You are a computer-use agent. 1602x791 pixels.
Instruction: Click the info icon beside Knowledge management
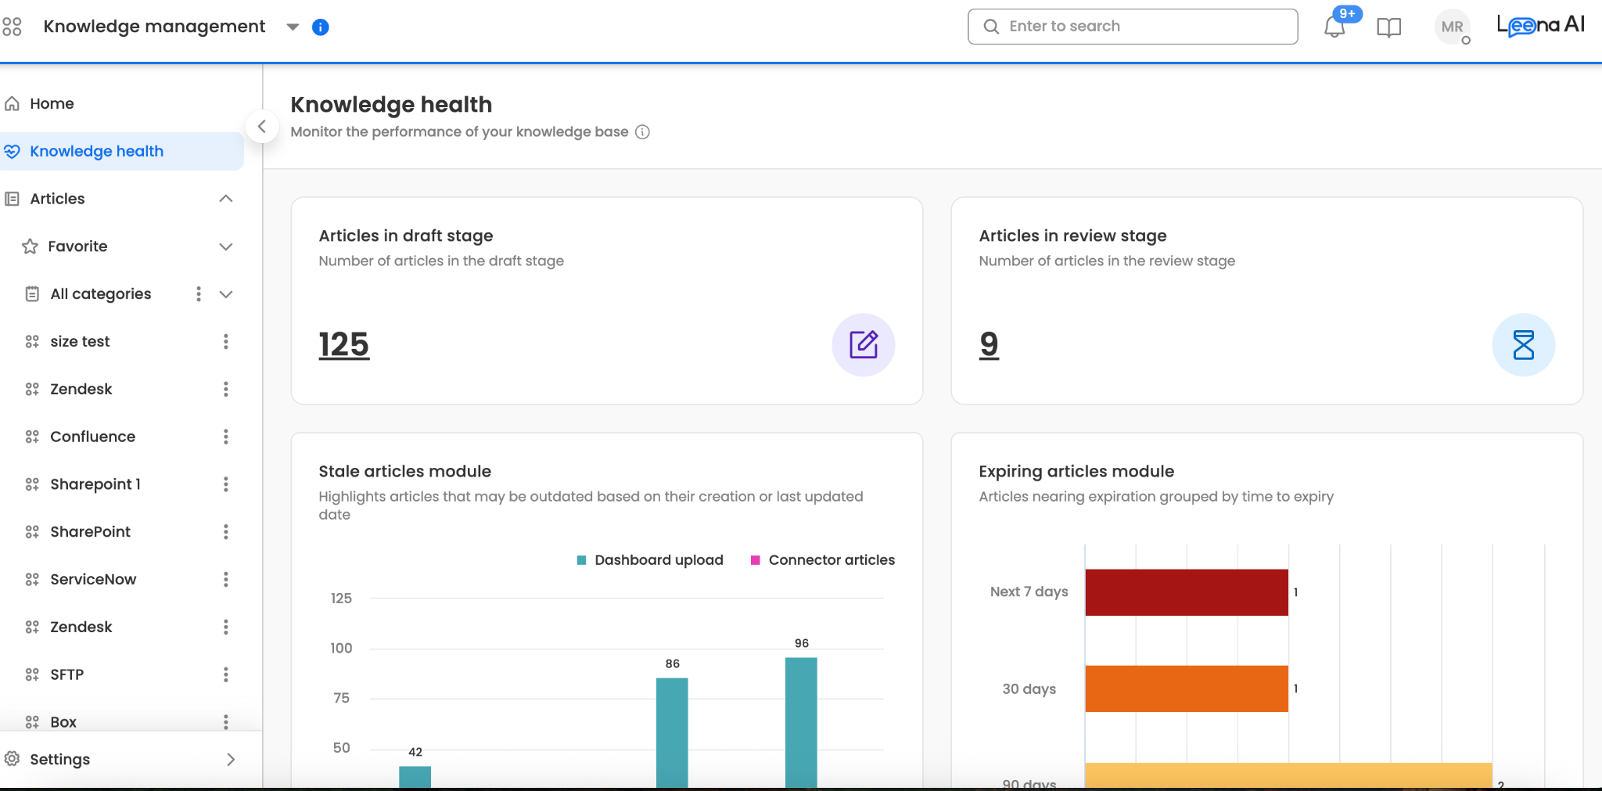(x=320, y=27)
